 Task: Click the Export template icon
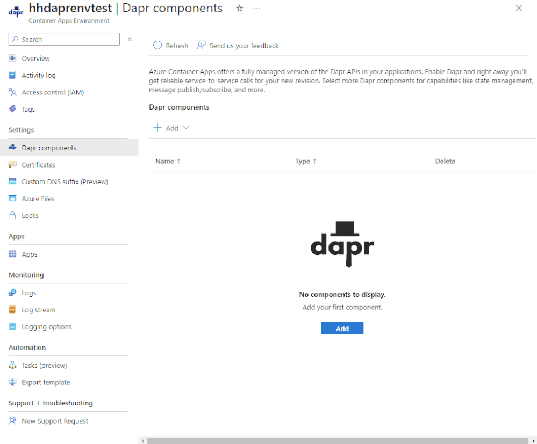point(13,382)
